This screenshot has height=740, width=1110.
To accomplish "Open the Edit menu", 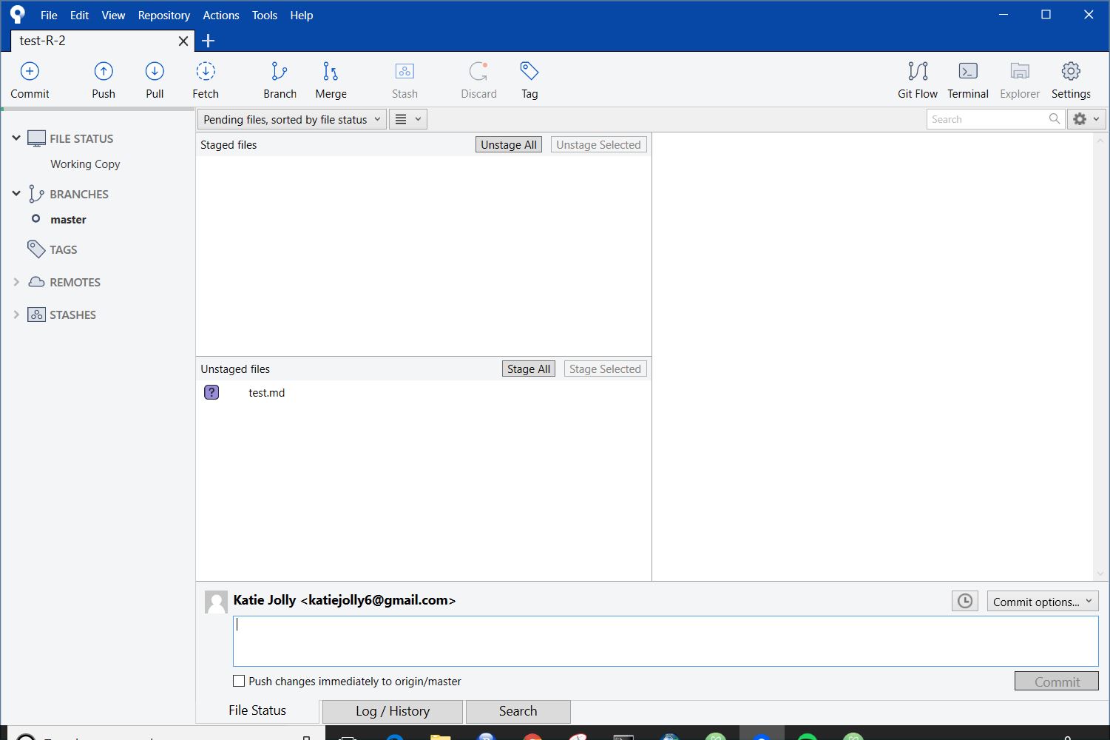I will coord(79,15).
